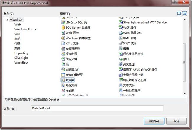
Task: Click the 添加(A) button
Action: click(154, 121)
